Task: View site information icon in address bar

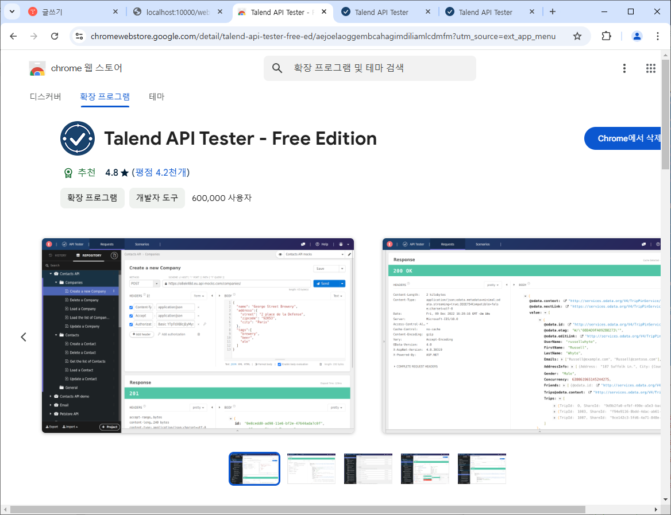Action: click(x=79, y=36)
